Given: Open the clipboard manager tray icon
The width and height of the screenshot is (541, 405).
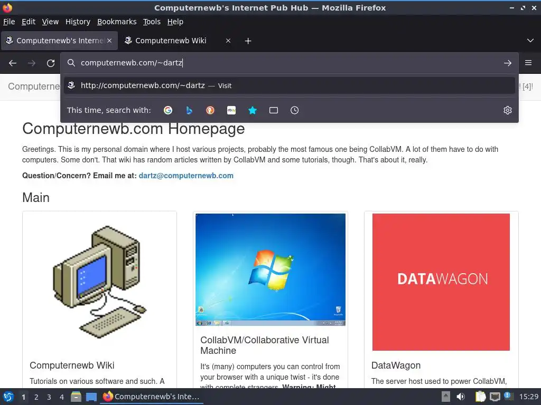Looking at the screenshot, I should (480, 397).
